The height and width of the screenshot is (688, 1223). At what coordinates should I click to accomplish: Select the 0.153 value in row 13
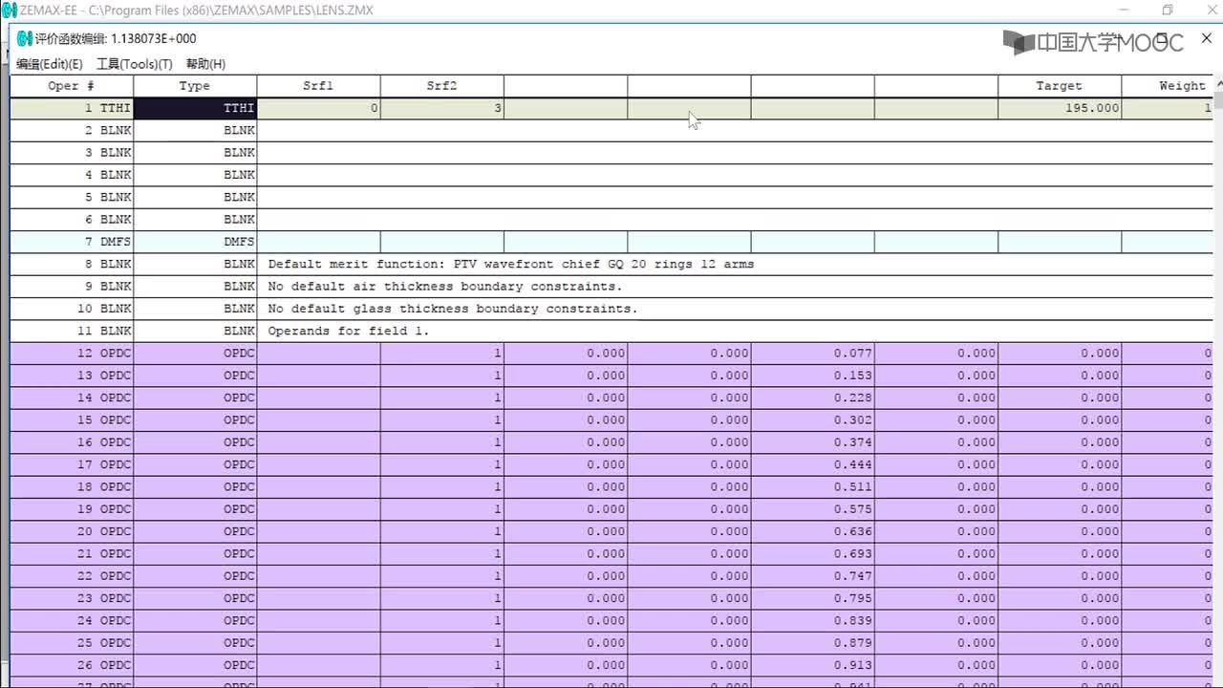pos(812,376)
